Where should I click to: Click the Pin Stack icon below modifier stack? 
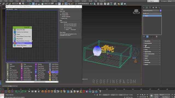pyautogui.click(x=144, y=36)
